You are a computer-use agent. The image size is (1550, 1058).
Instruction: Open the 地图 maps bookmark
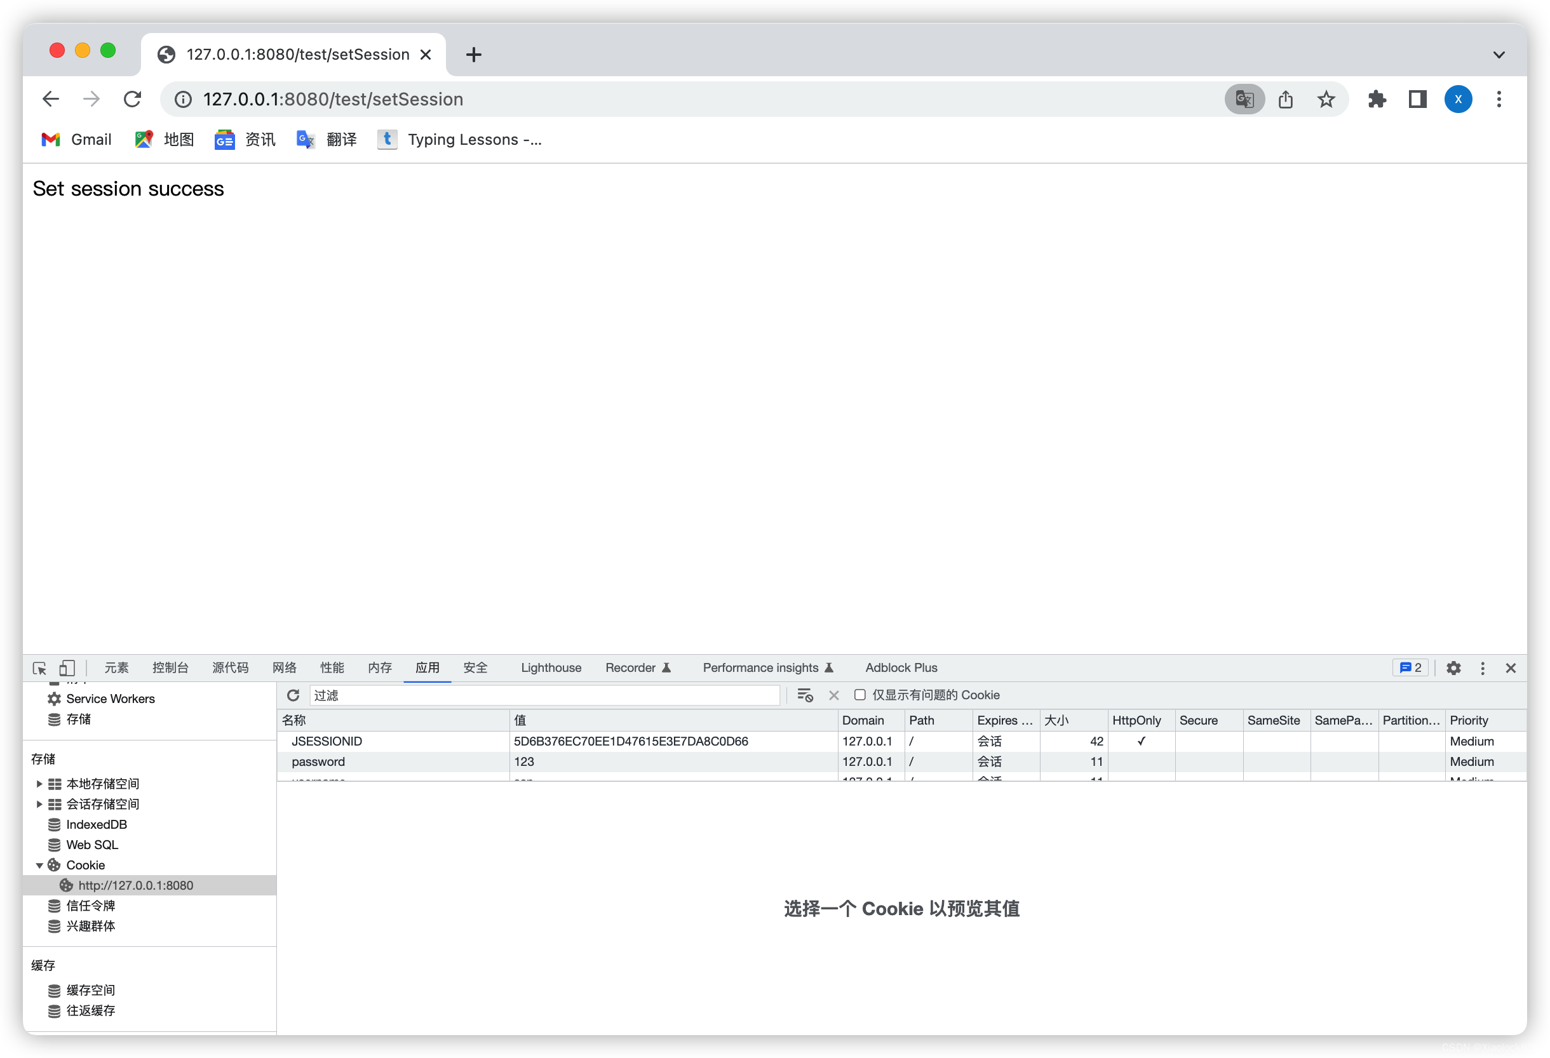(164, 139)
